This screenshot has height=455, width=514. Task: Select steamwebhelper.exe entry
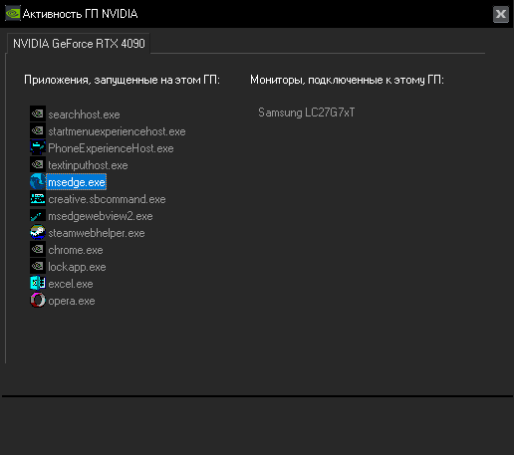(x=97, y=233)
